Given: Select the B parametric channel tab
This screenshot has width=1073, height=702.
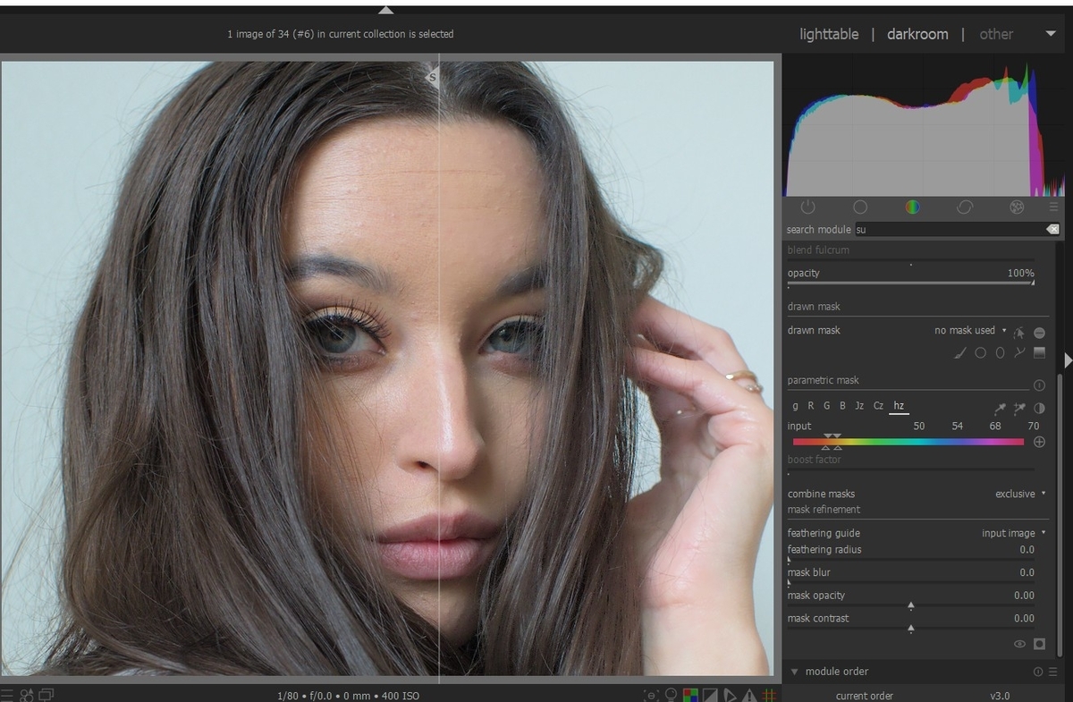Looking at the screenshot, I should coord(842,406).
